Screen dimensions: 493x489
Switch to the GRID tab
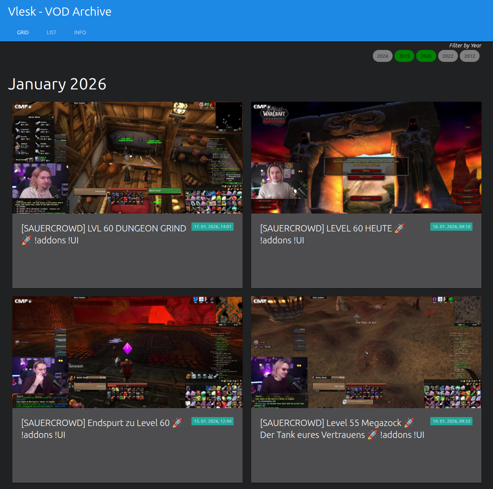[x=23, y=32]
